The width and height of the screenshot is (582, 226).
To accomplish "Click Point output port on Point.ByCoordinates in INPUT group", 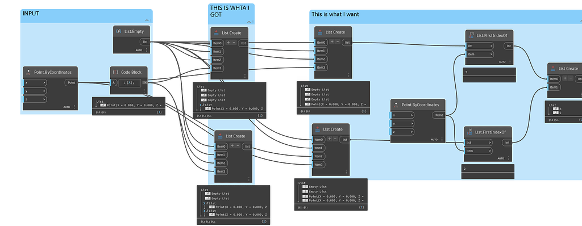I will pyautogui.click(x=71, y=82).
